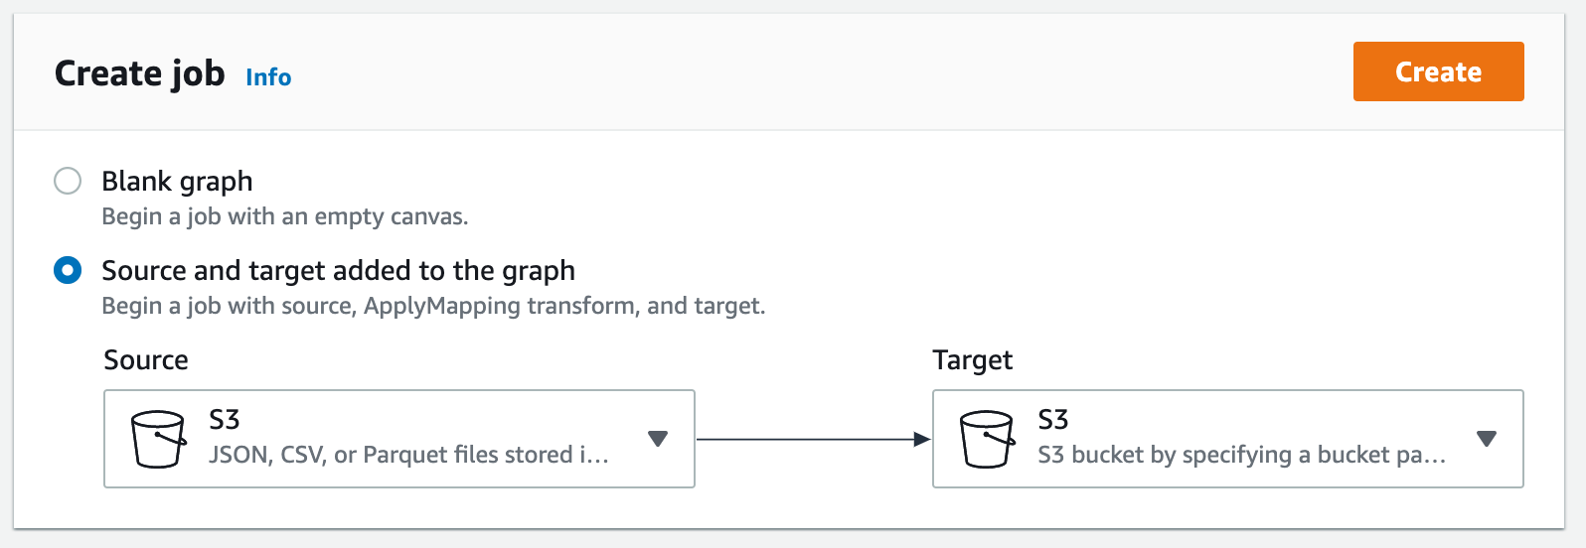1586x548 pixels.
Task: Select the Blank graph radio button
Action: [x=68, y=181]
